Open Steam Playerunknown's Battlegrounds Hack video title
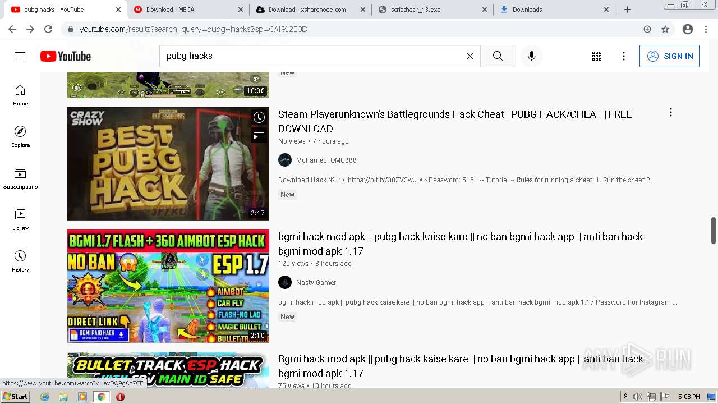Screen dimensions: 718x404 [x=455, y=121]
